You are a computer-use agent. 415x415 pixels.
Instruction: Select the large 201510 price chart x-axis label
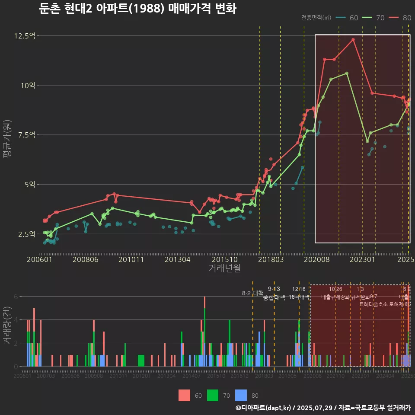(225, 259)
